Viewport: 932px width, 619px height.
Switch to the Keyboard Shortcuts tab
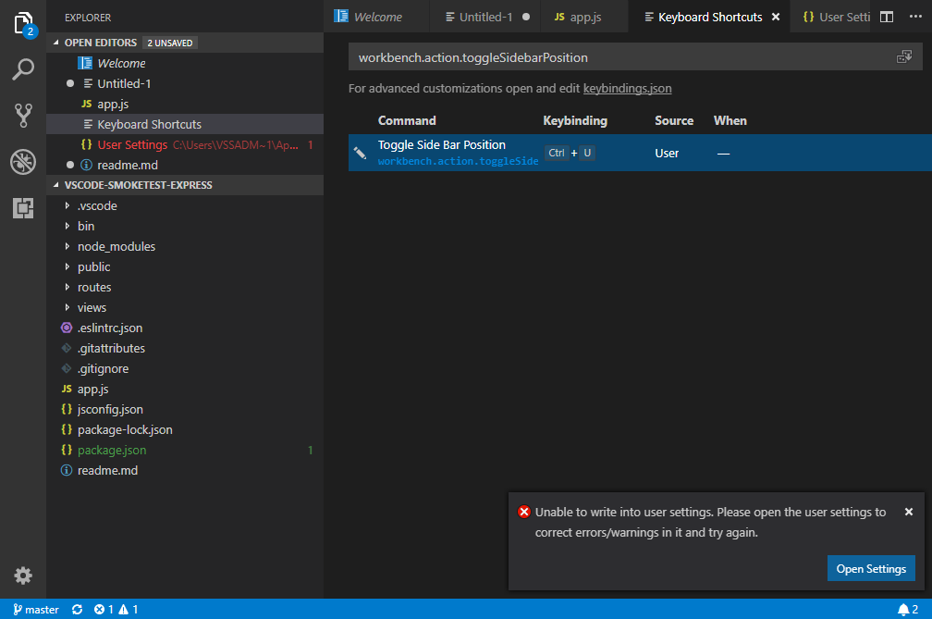click(709, 17)
